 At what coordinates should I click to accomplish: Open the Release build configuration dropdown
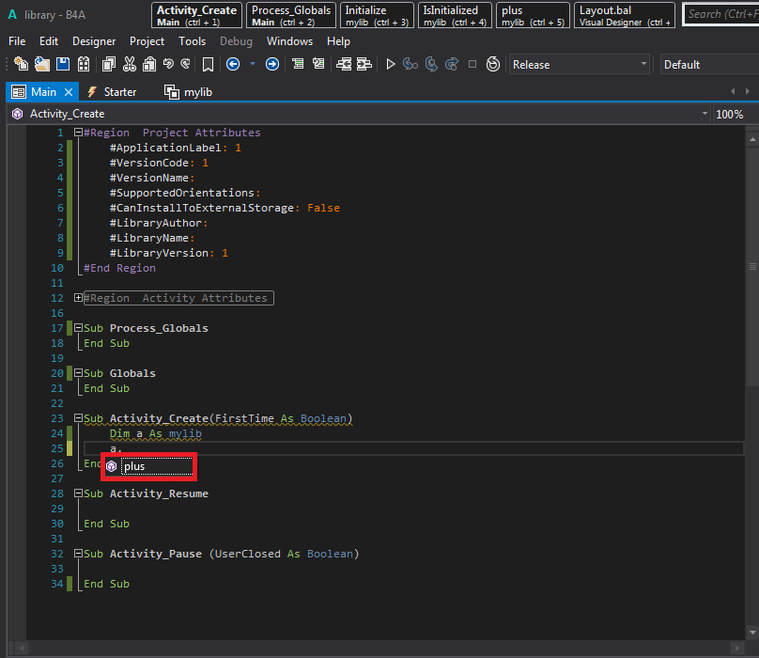(x=579, y=64)
